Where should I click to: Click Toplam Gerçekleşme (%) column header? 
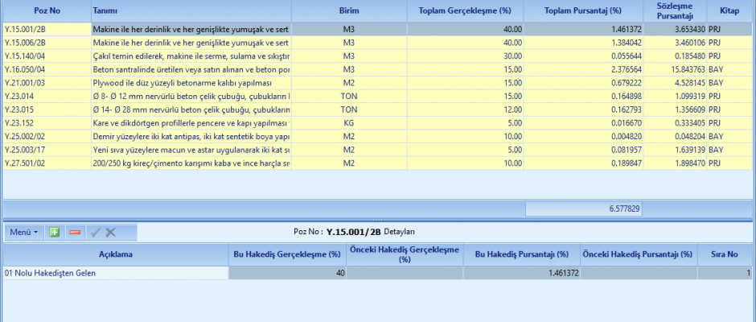pos(465,12)
